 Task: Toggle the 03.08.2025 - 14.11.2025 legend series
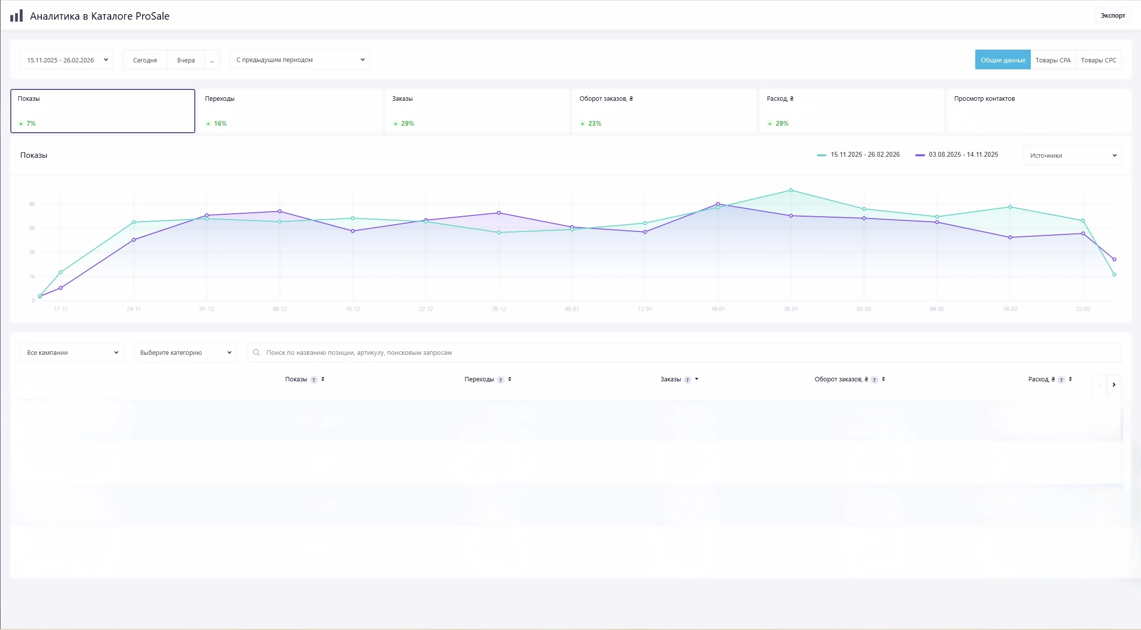pos(956,154)
